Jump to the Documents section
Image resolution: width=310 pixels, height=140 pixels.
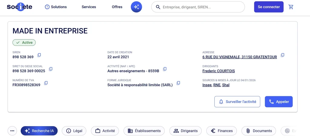(x=259, y=131)
